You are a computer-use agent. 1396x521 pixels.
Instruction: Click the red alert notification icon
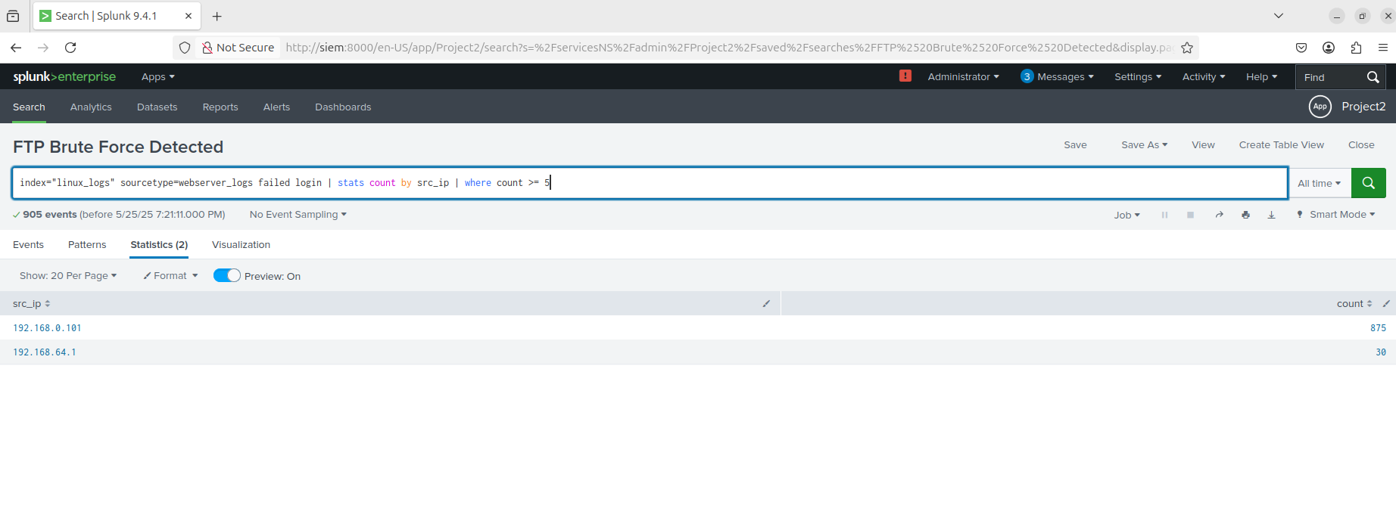pyautogui.click(x=905, y=76)
